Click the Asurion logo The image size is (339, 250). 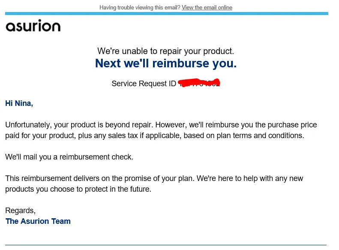click(33, 26)
